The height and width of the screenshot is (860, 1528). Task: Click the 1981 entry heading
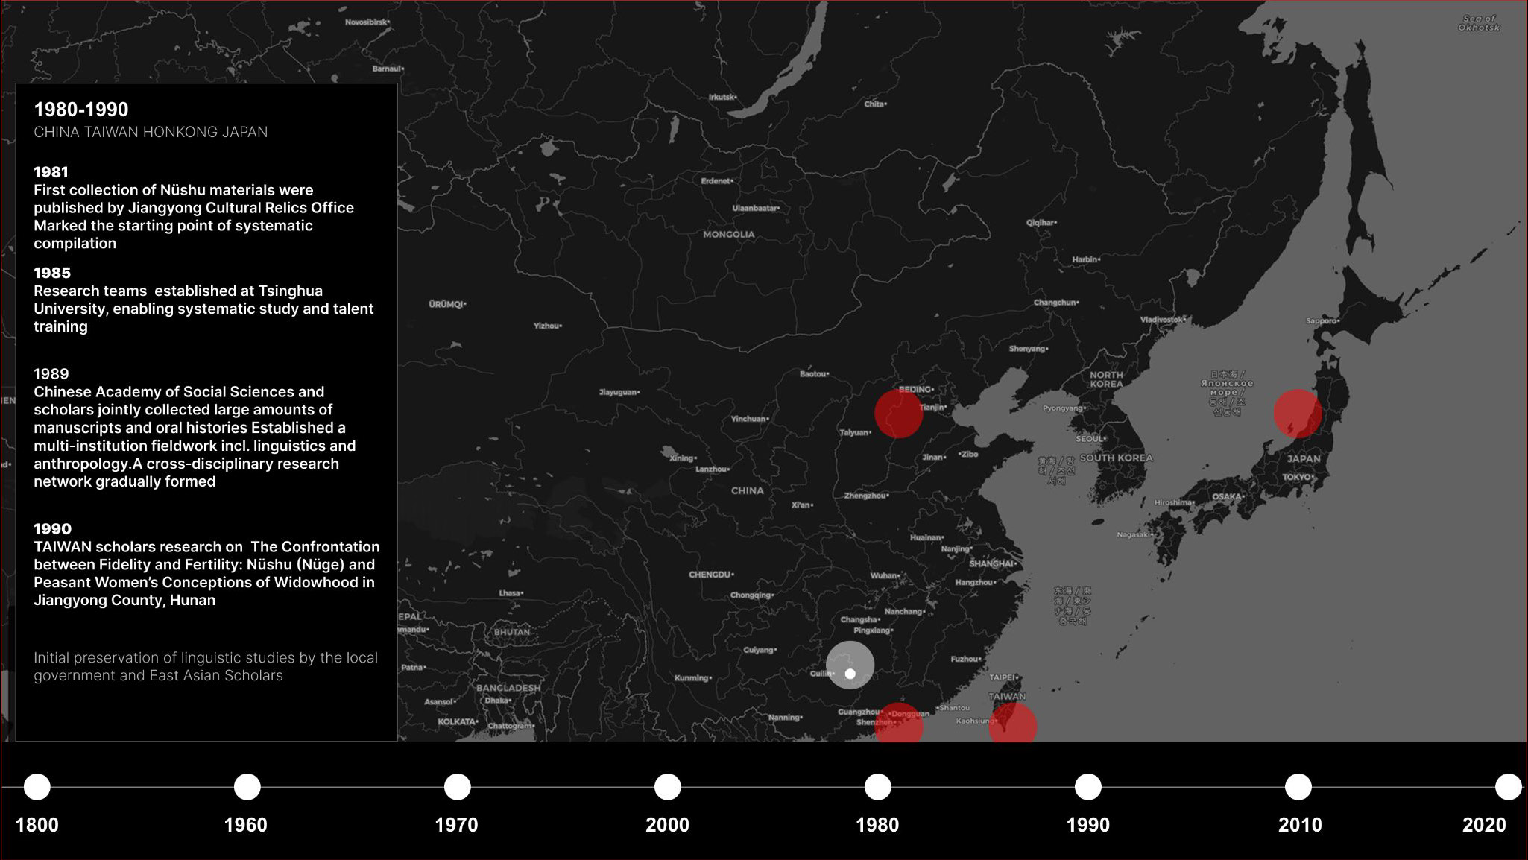coord(51,172)
